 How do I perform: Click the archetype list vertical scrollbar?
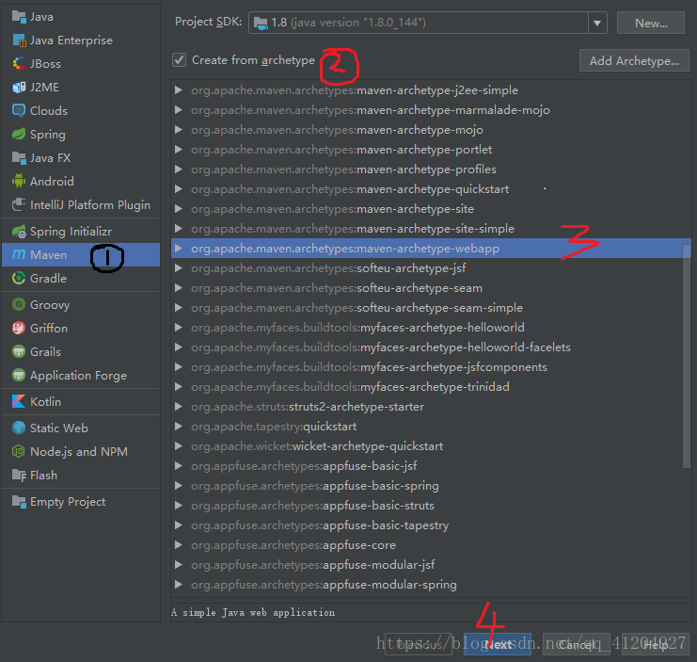[687, 356]
